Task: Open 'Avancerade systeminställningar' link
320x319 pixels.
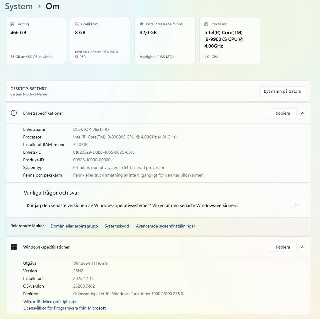Action: pos(165,226)
